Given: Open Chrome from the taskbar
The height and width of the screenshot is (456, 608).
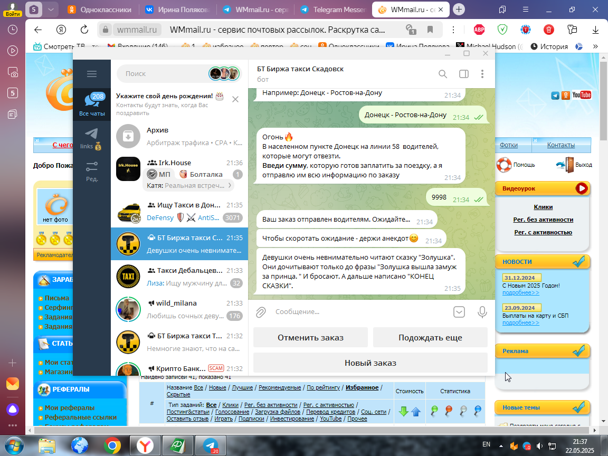Looking at the screenshot, I should (112, 446).
